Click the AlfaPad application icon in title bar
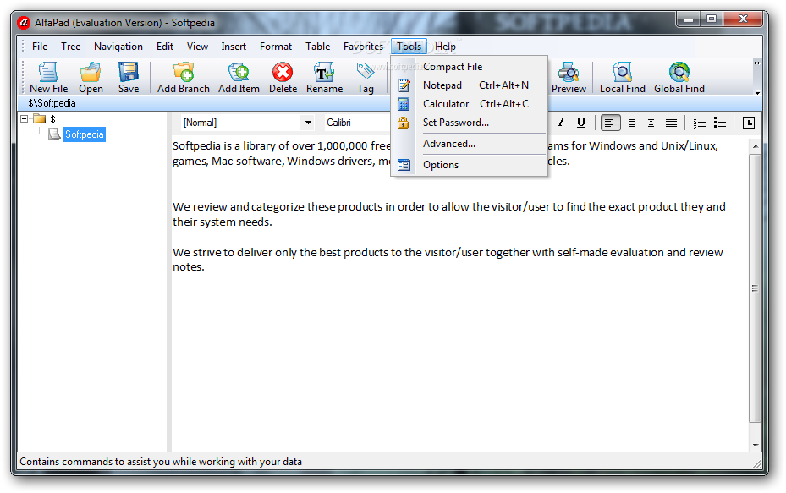 point(24,23)
